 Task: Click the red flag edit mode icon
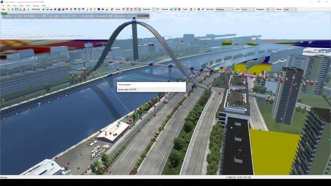coord(67,9)
